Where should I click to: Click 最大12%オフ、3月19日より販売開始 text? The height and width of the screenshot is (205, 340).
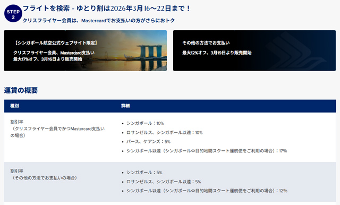tap(217, 53)
